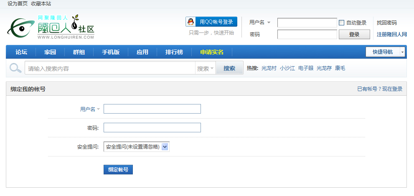Click the 绑定帐号 submit button

tap(118, 170)
